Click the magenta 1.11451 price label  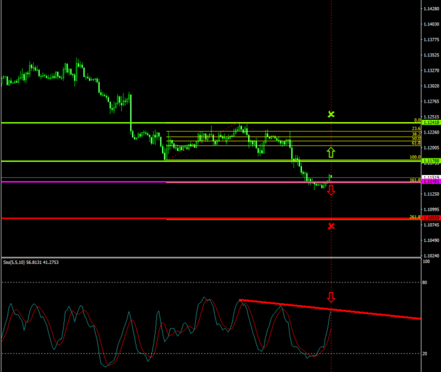[x=431, y=183]
